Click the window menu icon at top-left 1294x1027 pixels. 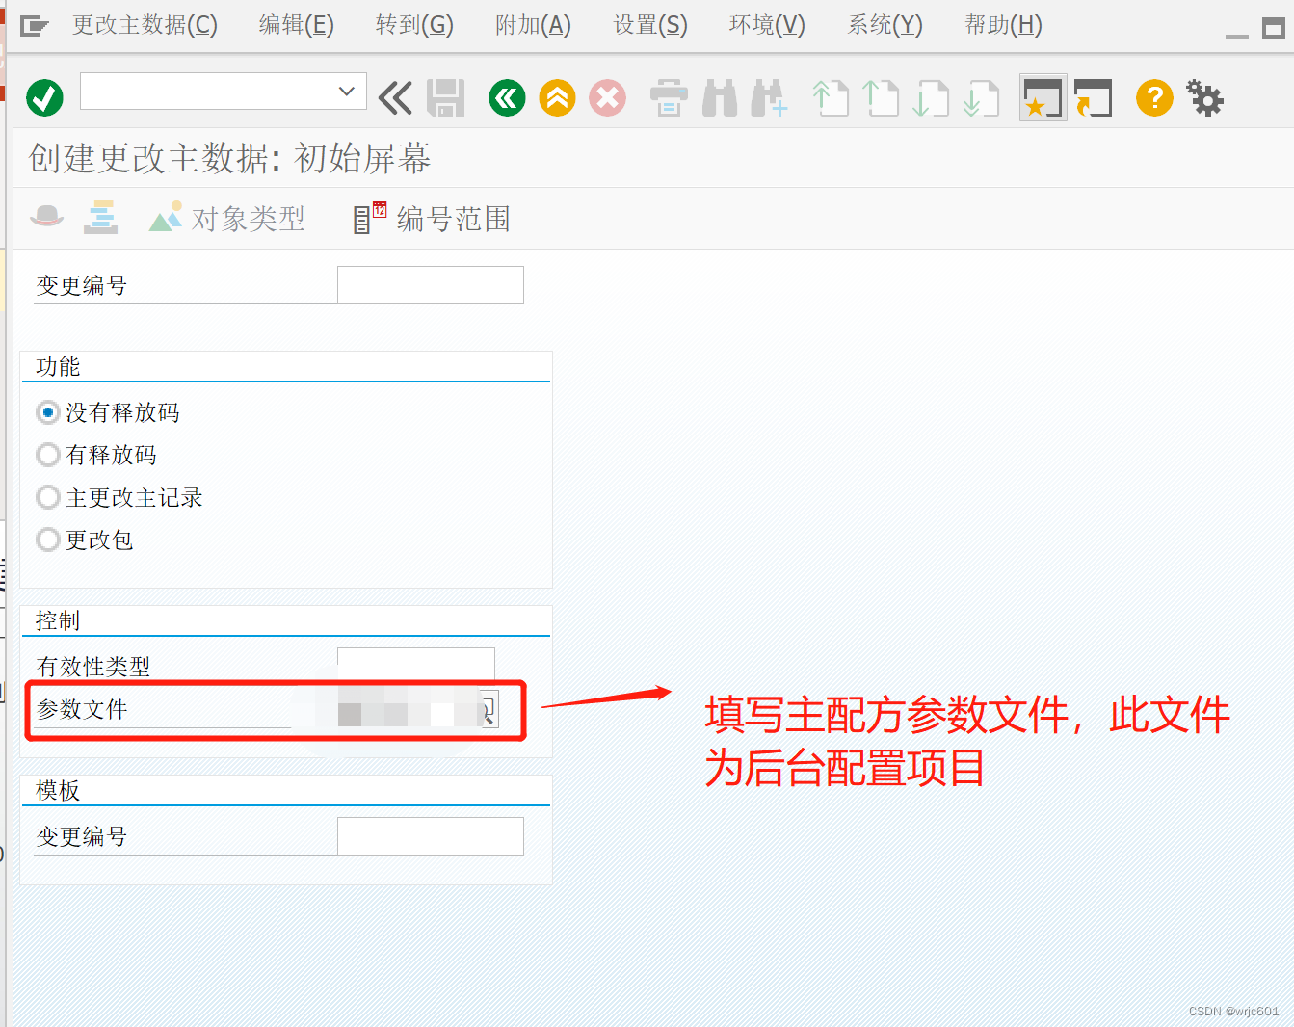34,26
